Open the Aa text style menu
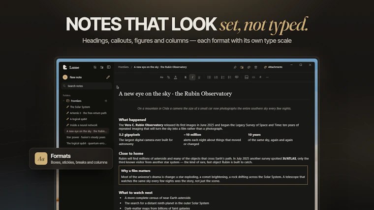The width and height of the screenshot is (374, 210). [x=161, y=77]
